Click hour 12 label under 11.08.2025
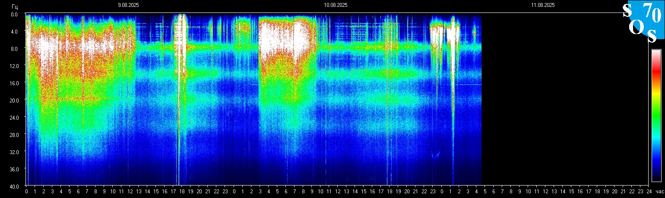Screen dimensions: 665x198 545,192
